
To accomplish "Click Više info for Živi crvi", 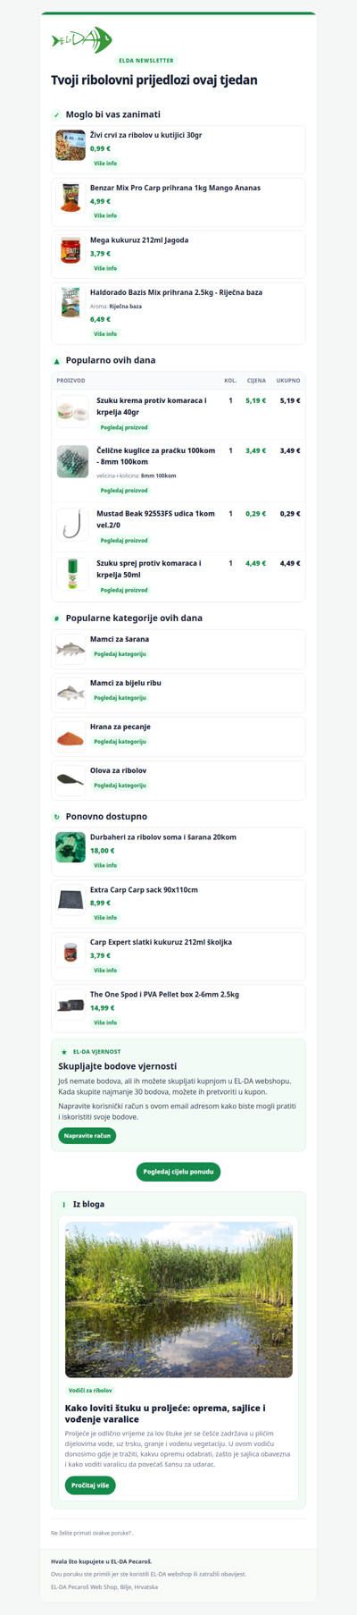I will tap(105, 164).
